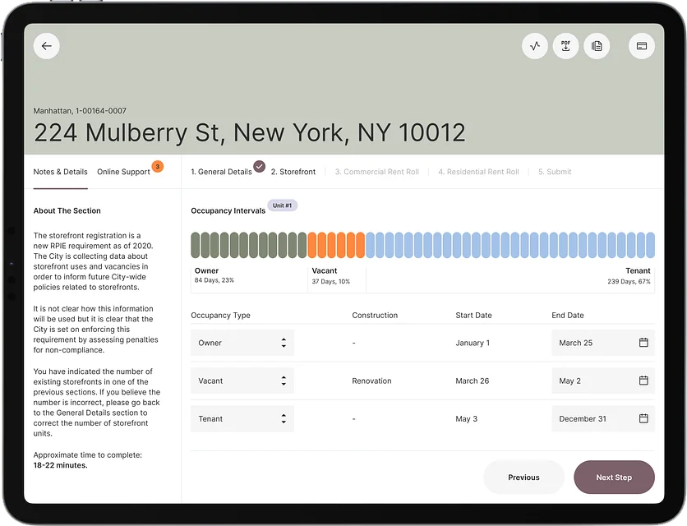Open calendar for March 25 end date

coord(643,343)
